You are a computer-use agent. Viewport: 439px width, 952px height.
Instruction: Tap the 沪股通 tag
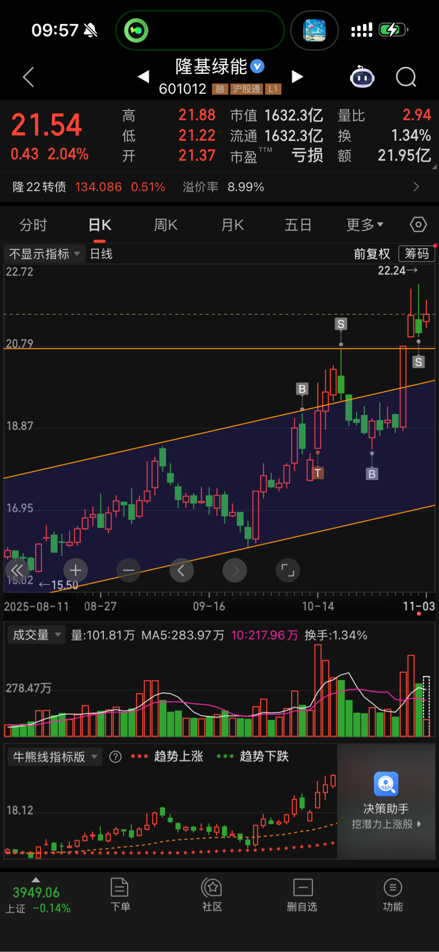(x=247, y=89)
